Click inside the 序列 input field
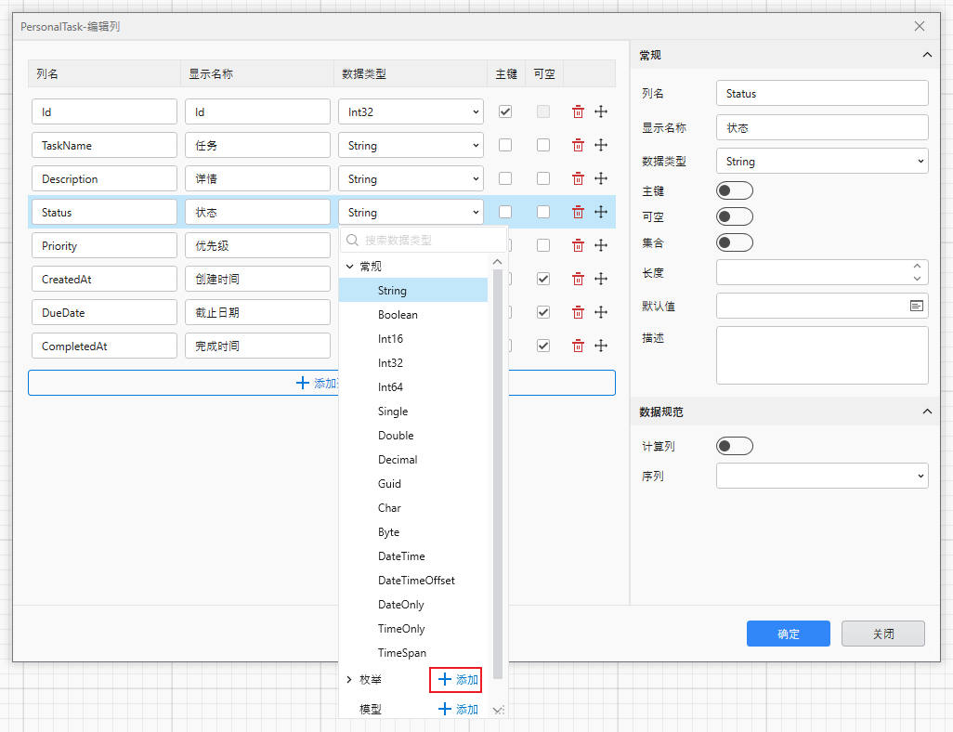953x732 pixels. point(821,476)
